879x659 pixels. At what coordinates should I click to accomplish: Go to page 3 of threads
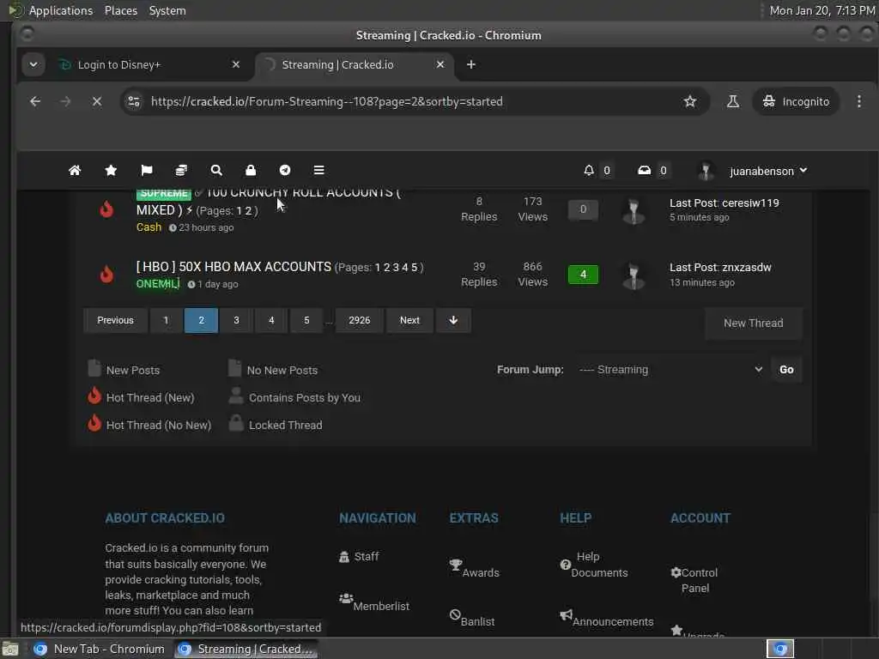tap(237, 321)
